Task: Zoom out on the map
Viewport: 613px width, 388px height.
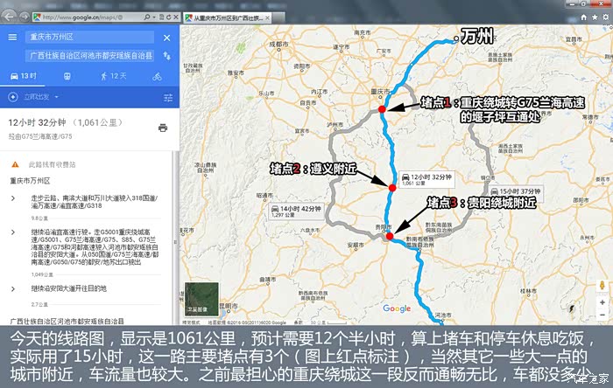Action: (x=601, y=314)
